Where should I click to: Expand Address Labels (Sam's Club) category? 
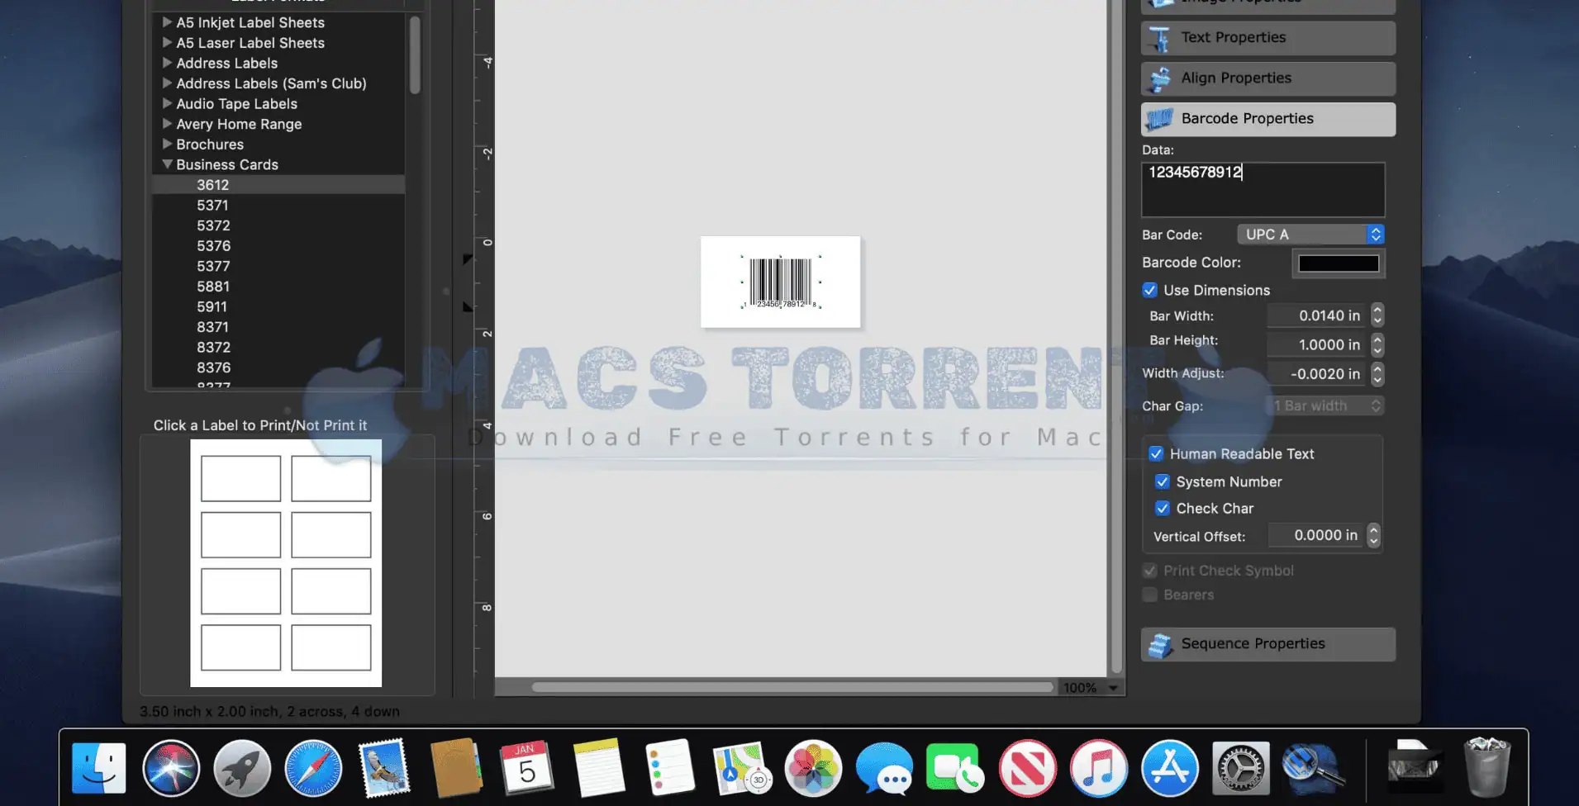coord(167,83)
